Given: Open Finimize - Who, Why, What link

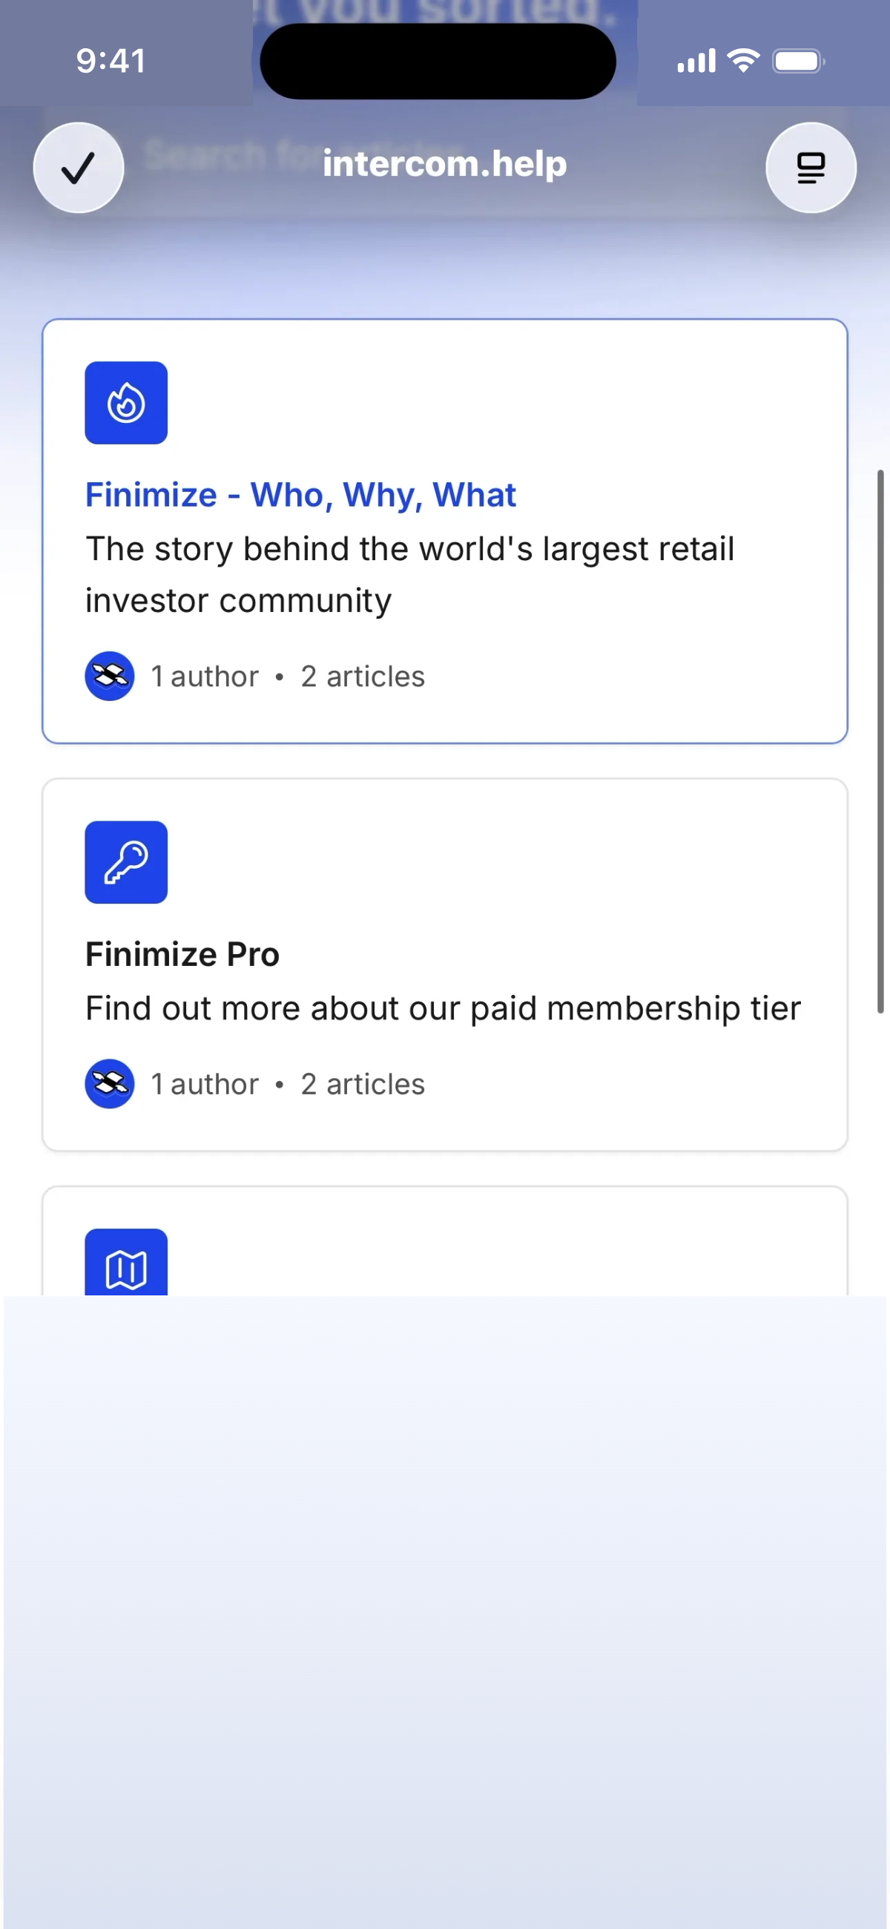Looking at the screenshot, I should [300, 495].
